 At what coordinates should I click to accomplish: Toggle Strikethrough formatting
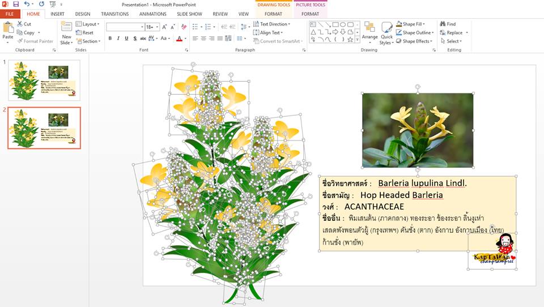pos(143,39)
